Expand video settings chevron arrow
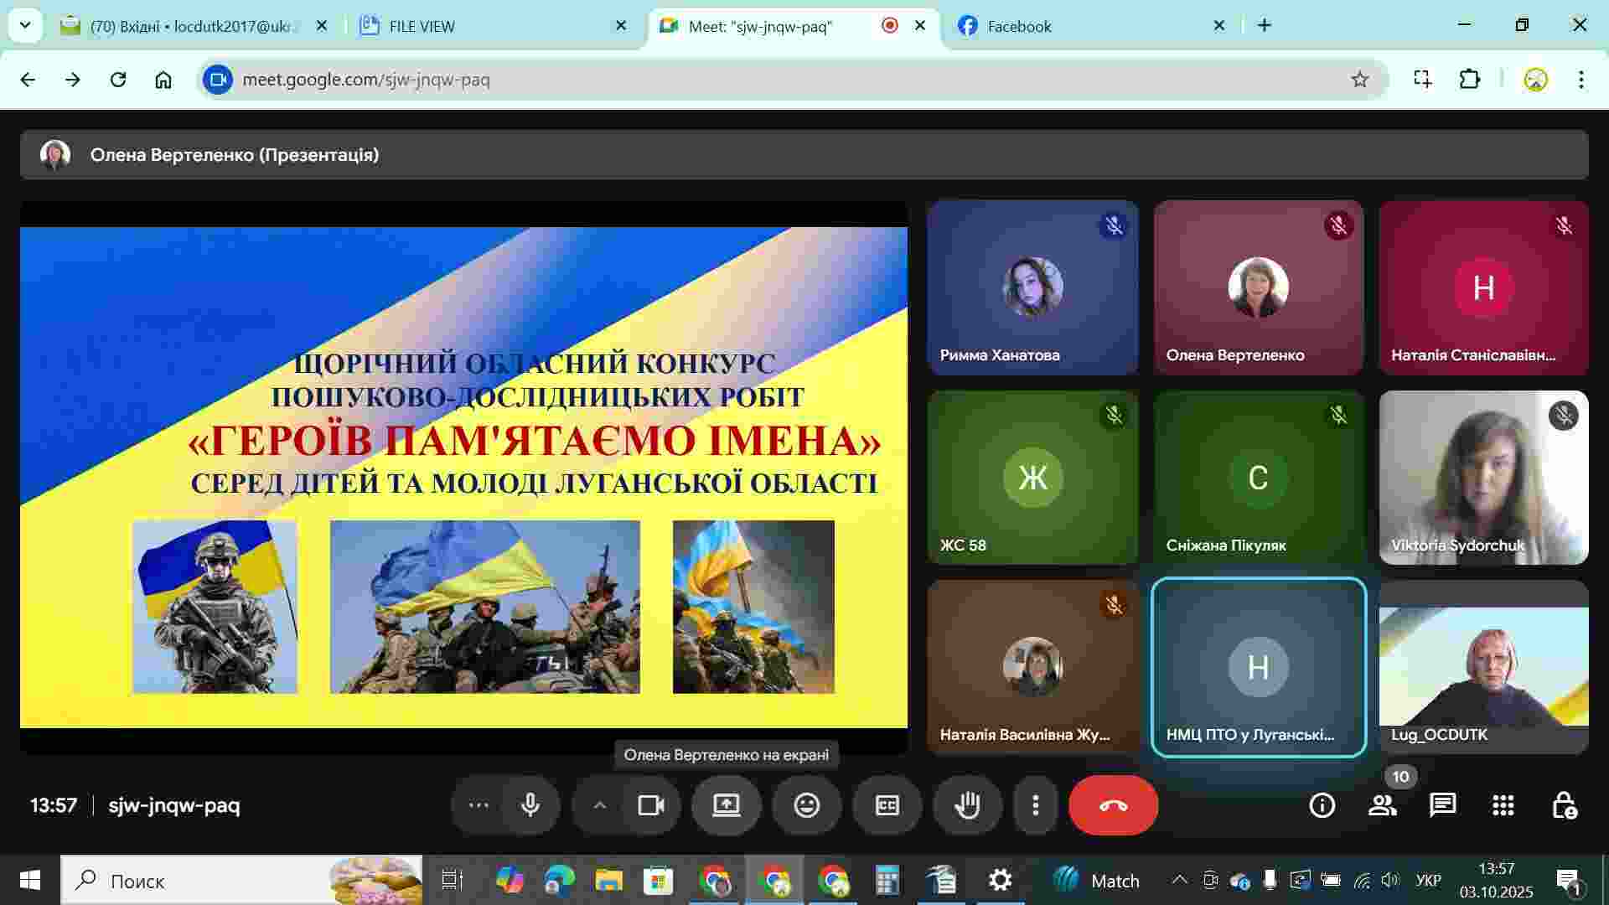Screen dimensions: 1609x905 [599, 805]
